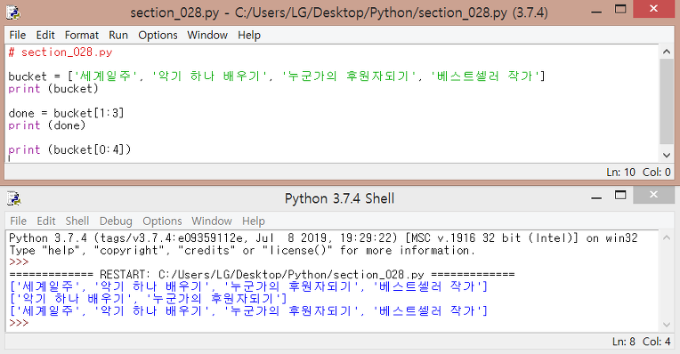
Task: Open the Options menu in the editor window
Action: coord(158,35)
